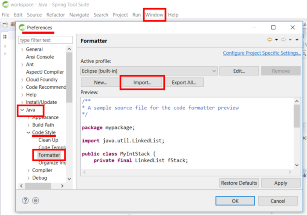
Task: Open the File menu
Action: [6, 15]
